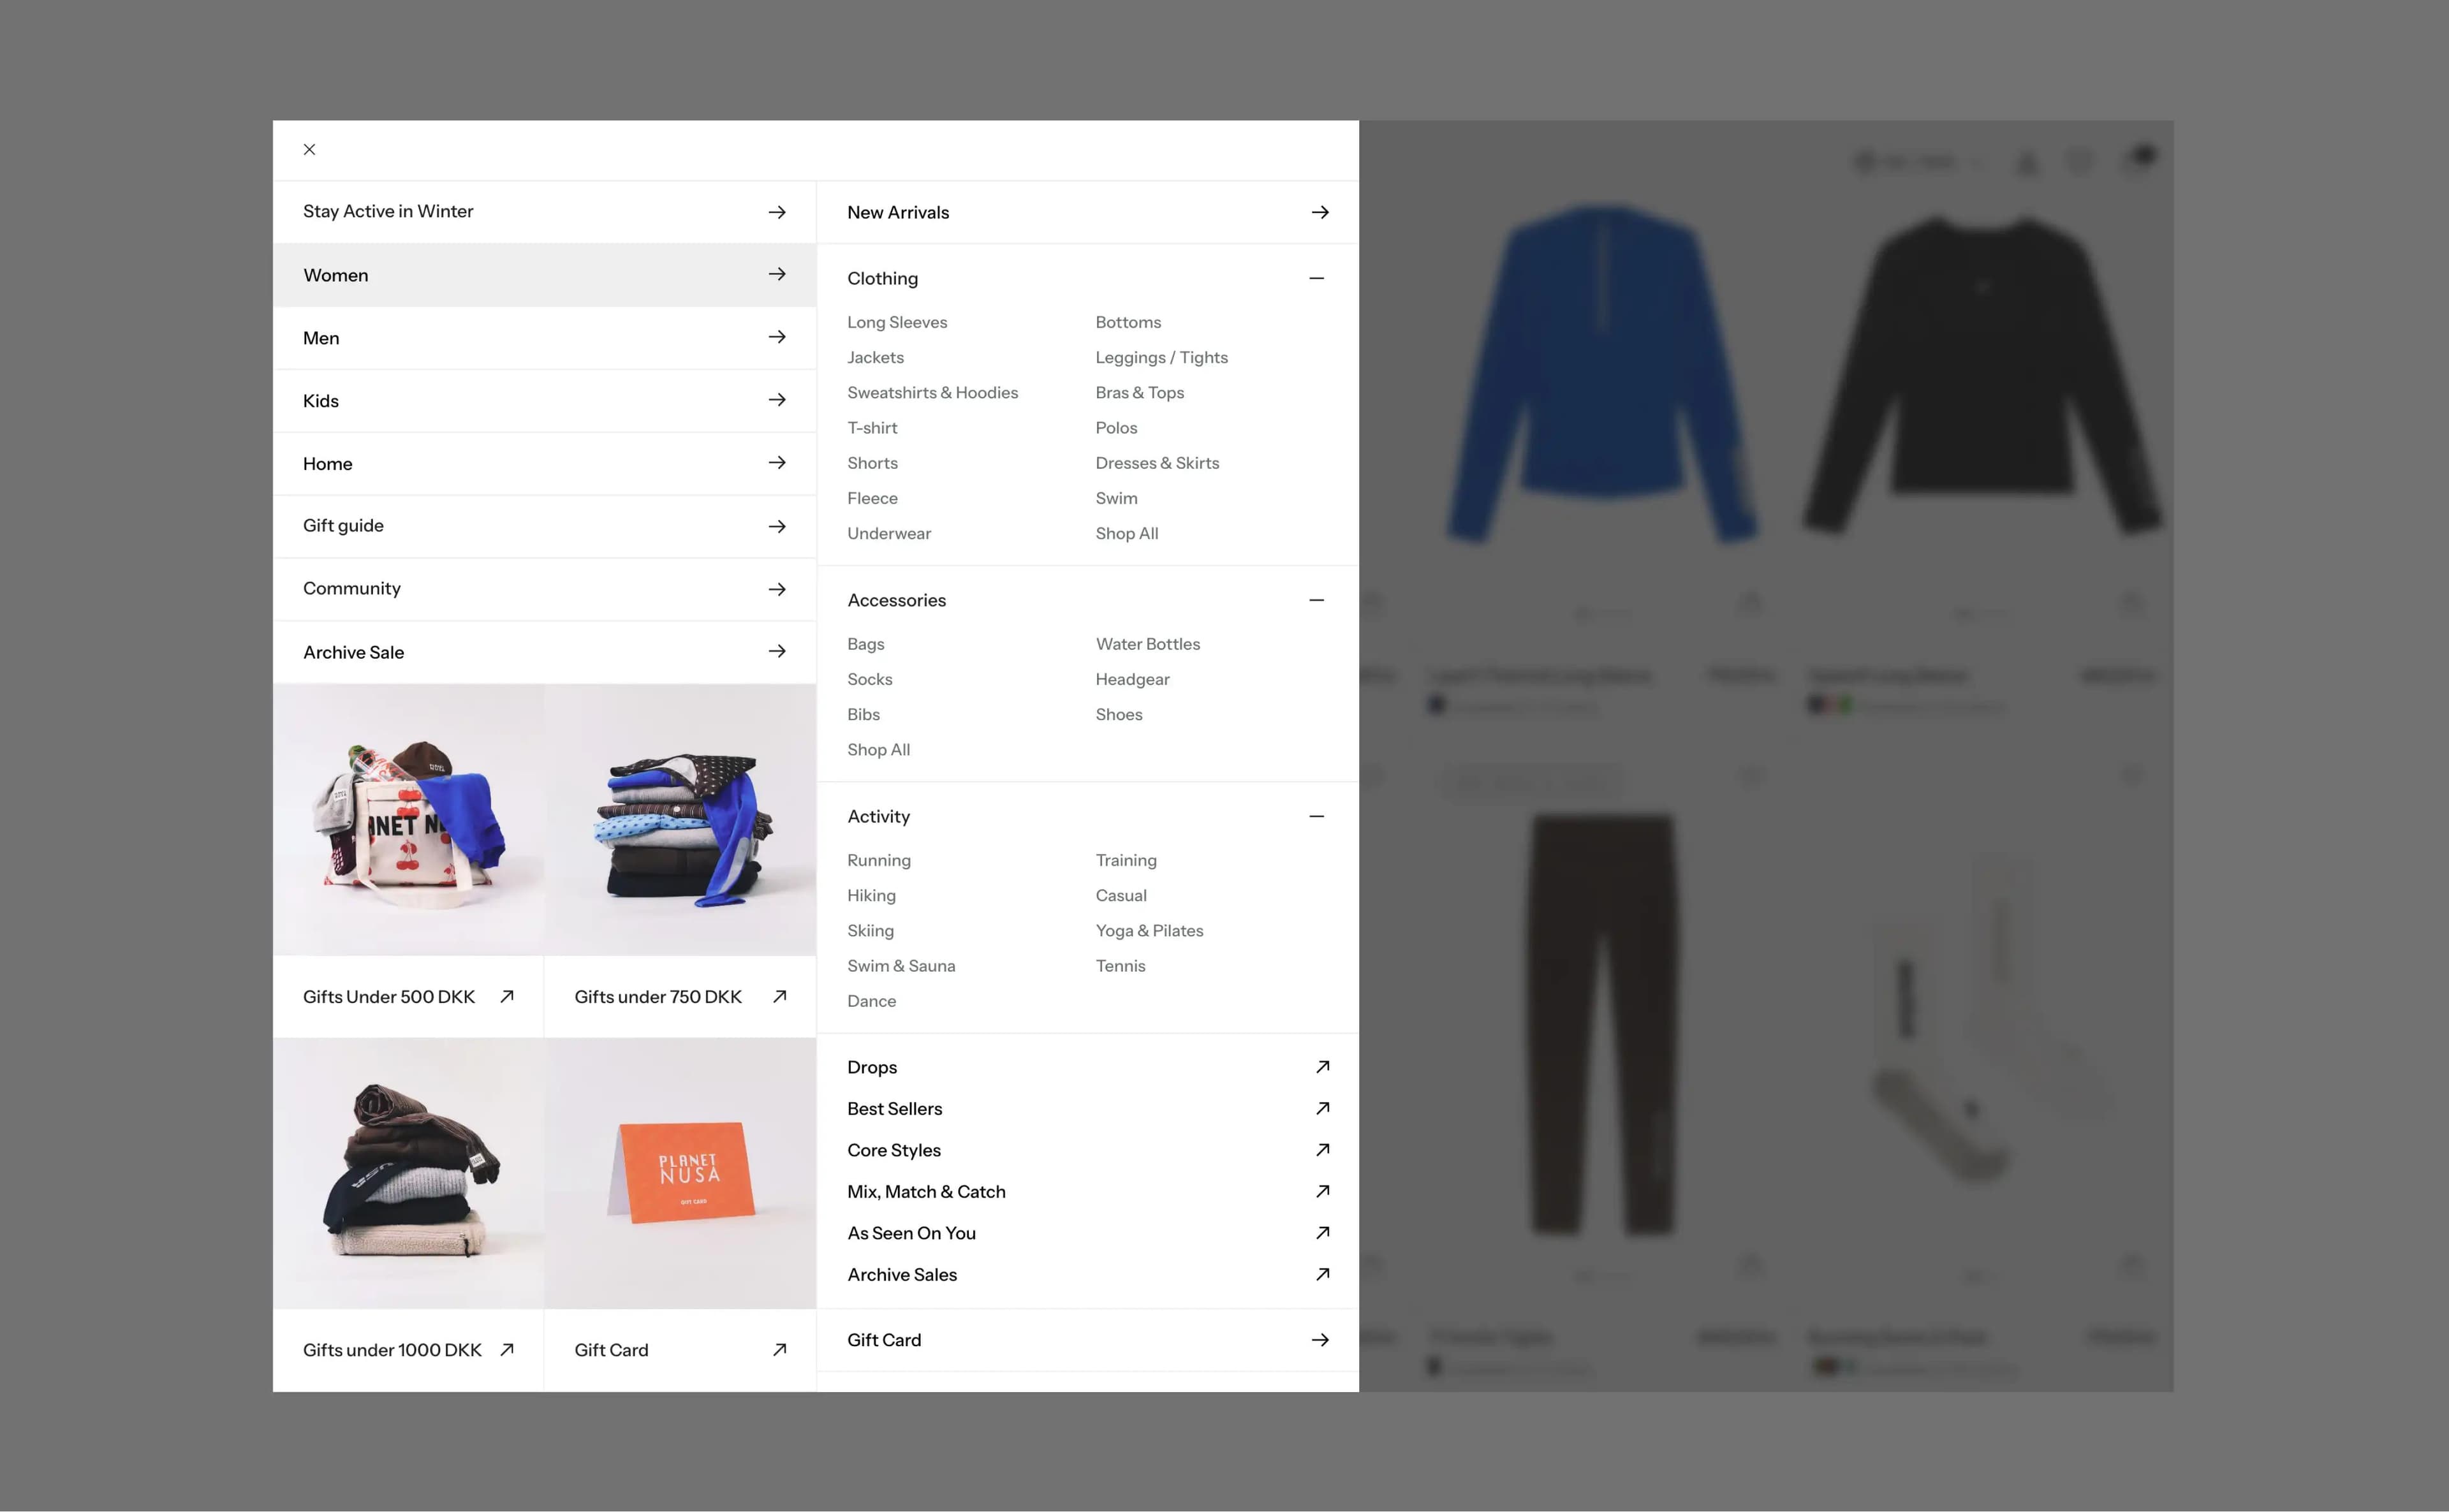This screenshot has width=2449, height=1512.
Task: Open the Leggings / Tights link
Action: 1161,358
